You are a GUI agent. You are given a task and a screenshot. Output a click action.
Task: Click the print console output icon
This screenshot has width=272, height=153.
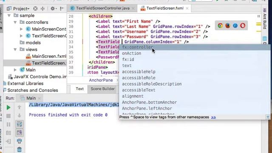tap(19, 141)
